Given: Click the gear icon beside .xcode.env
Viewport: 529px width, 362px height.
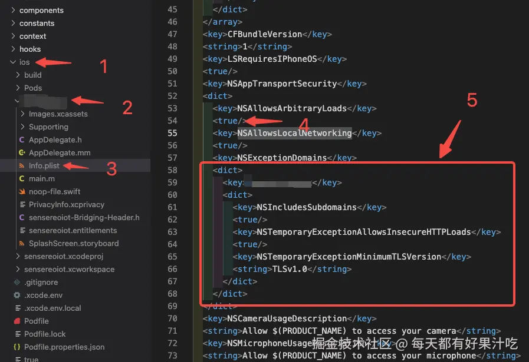Looking at the screenshot, I should (17, 295).
